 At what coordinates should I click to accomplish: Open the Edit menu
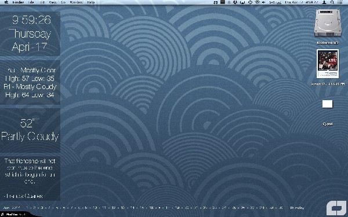(x=42, y=2)
